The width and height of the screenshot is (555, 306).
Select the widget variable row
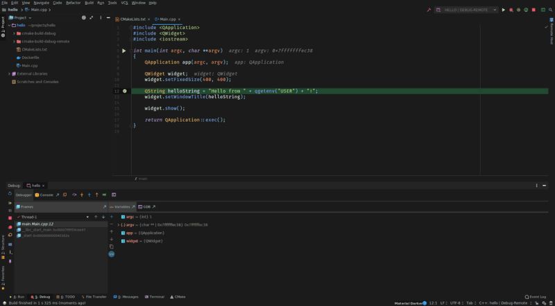[x=142, y=241]
